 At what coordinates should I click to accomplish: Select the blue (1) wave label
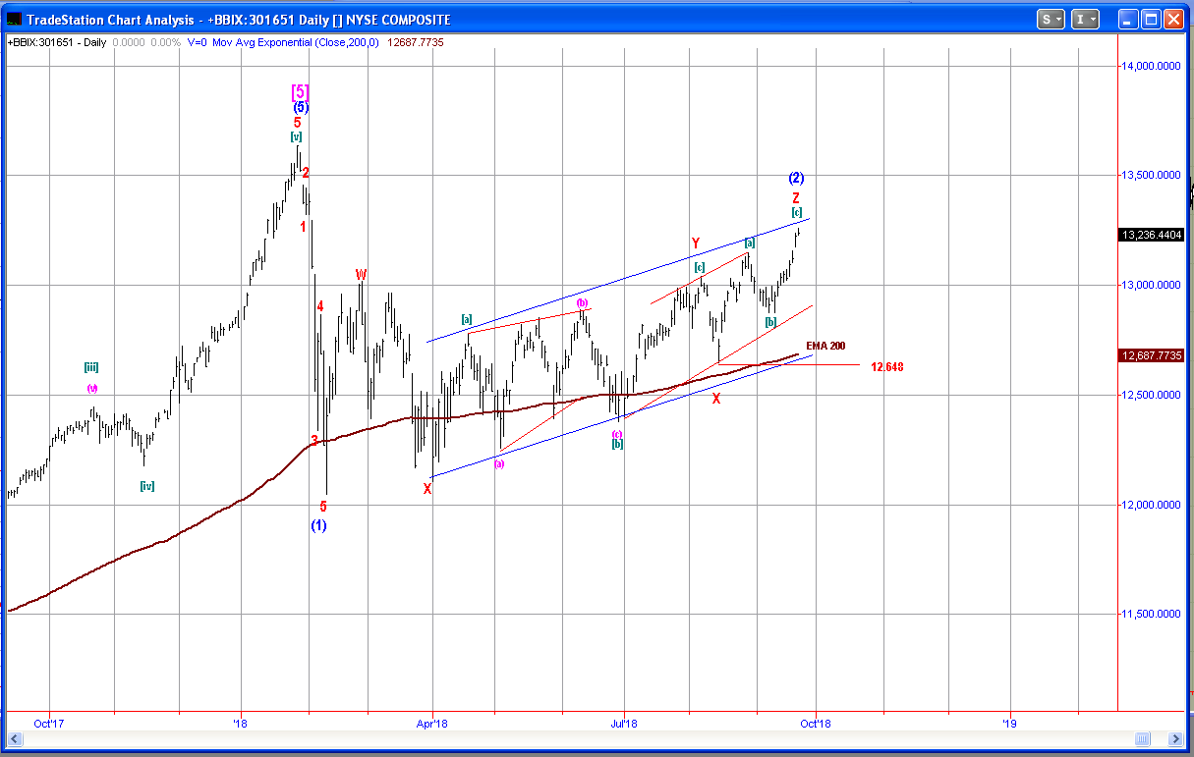(x=319, y=525)
